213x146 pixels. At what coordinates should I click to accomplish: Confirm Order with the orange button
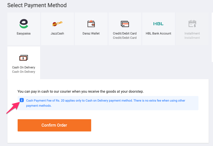[x=54, y=125]
